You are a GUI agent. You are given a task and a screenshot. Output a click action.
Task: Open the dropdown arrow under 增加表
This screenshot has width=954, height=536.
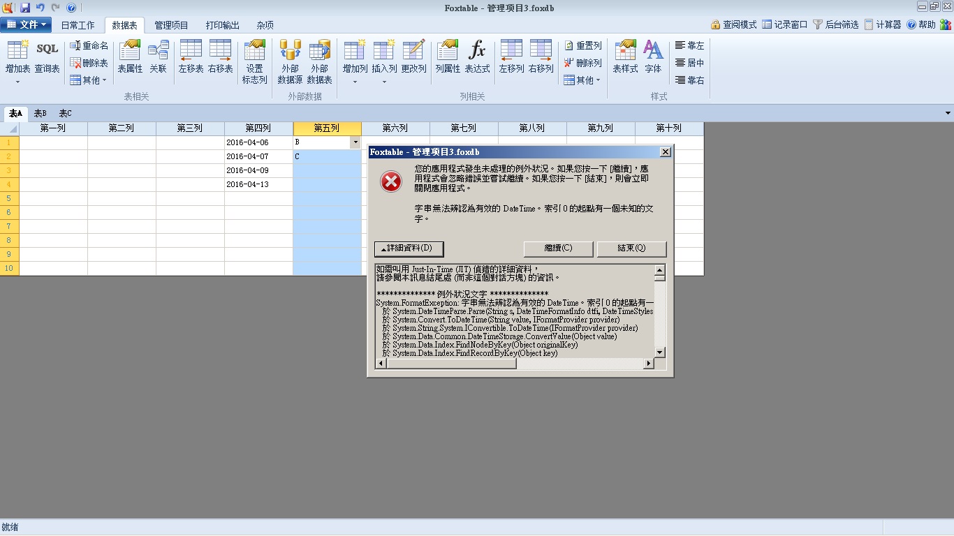[x=17, y=82]
